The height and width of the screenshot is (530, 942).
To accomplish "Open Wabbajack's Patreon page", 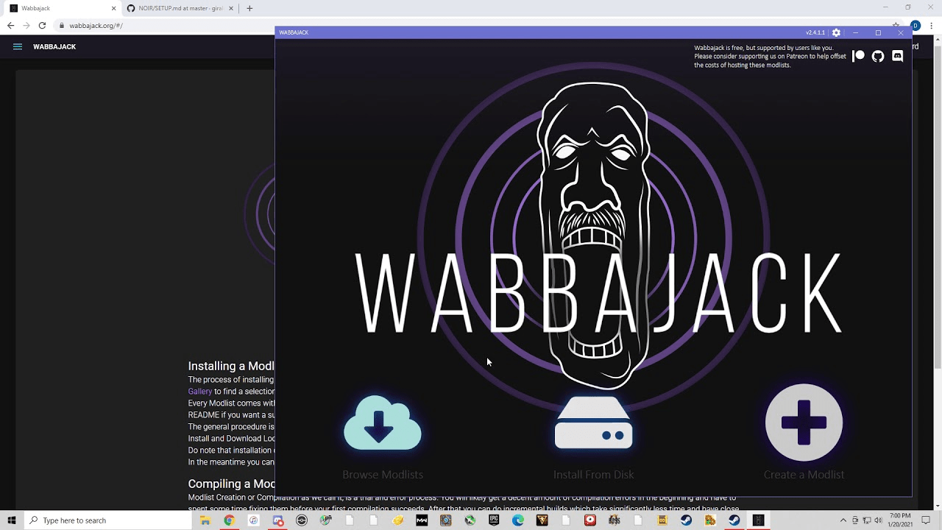I will click(858, 56).
